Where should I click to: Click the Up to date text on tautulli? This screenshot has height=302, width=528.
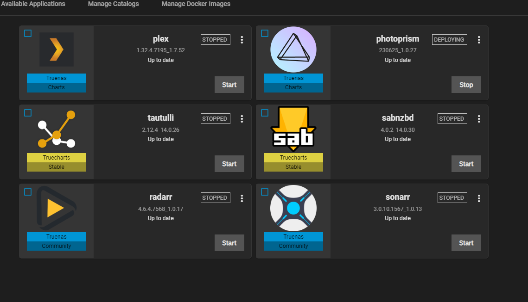click(x=160, y=139)
